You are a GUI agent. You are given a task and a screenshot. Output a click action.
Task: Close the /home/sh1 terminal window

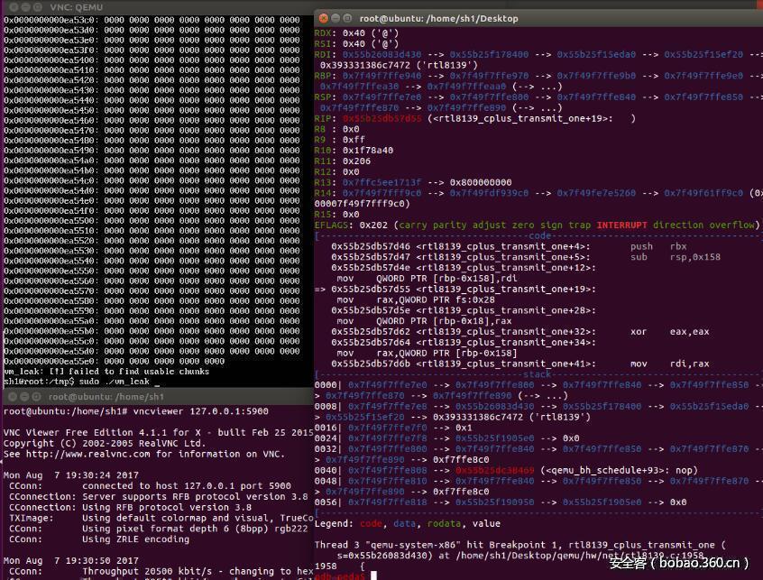click(12, 396)
